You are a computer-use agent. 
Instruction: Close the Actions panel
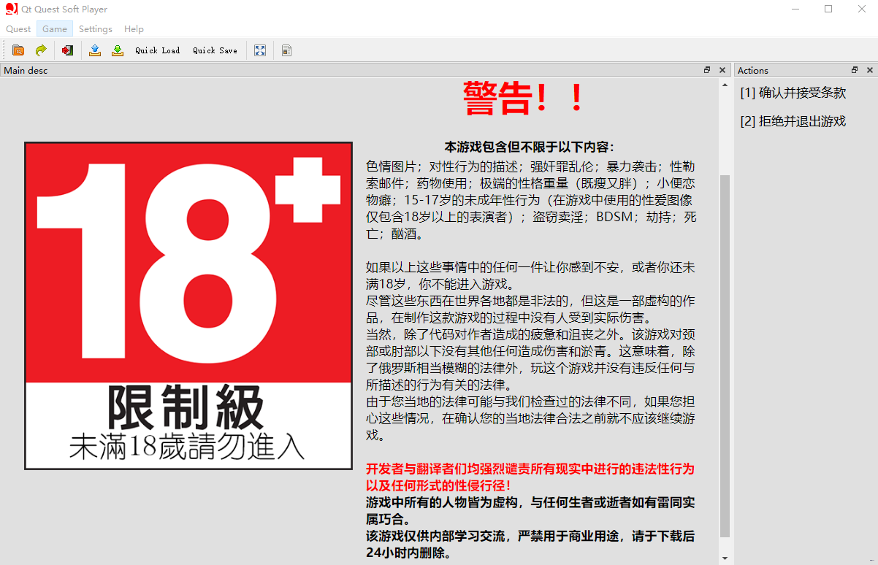[x=869, y=70]
